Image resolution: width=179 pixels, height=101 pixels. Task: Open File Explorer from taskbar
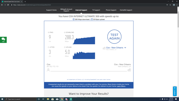[x=48, y=99]
